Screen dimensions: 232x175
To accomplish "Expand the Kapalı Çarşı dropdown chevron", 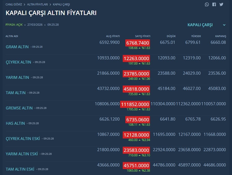I will [x=224, y=25].
